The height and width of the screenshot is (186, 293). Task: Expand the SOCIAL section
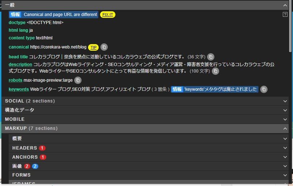point(285,101)
